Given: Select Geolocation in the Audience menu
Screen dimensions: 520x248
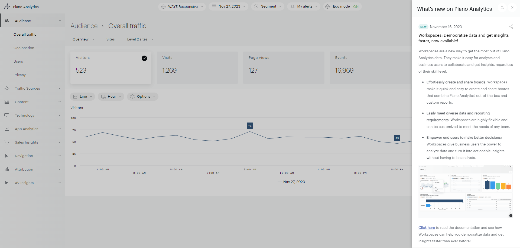Looking at the screenshot, I should tap(24, 48).
